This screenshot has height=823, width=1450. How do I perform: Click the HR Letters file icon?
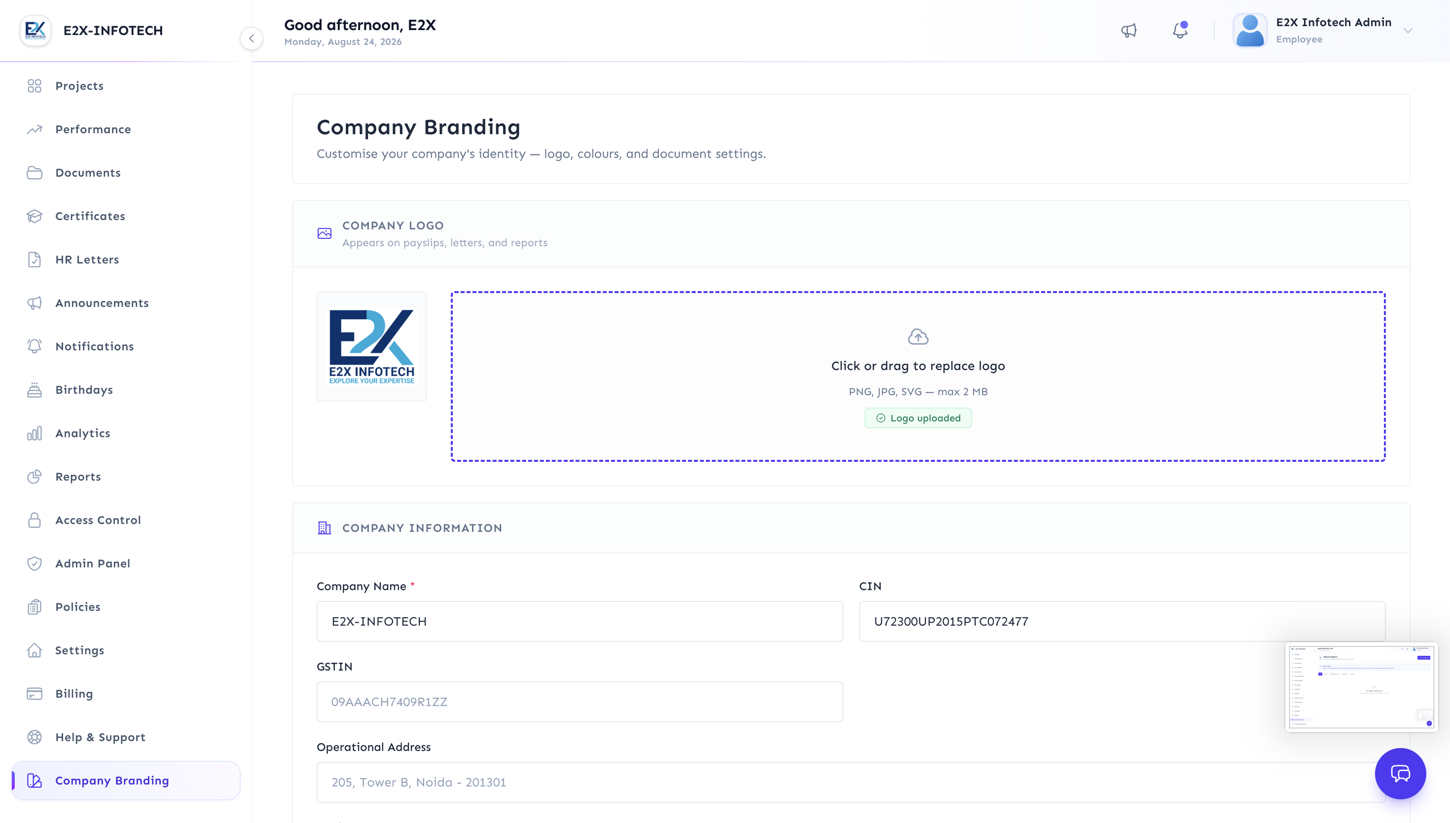click(35, 260)
